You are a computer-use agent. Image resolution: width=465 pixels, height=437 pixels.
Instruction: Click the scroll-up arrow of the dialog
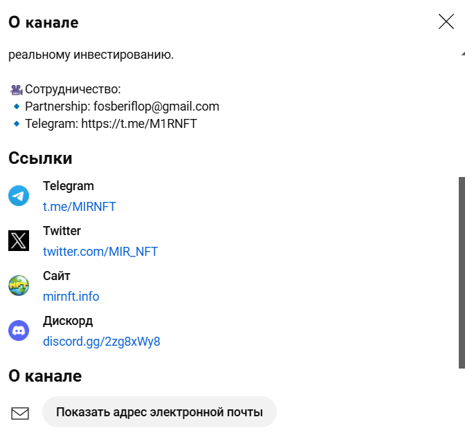click(x=462, y=53)
